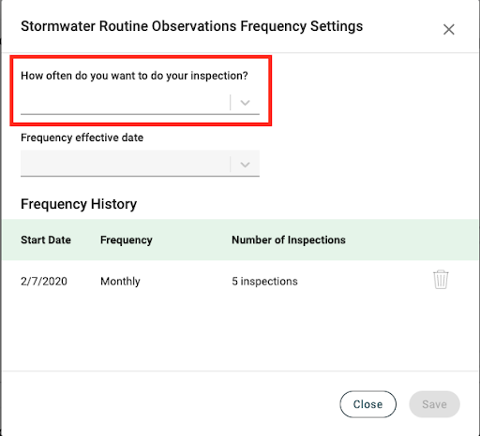Click the Save button
This screenshot has width=480, height=436.
coord(434,404)
